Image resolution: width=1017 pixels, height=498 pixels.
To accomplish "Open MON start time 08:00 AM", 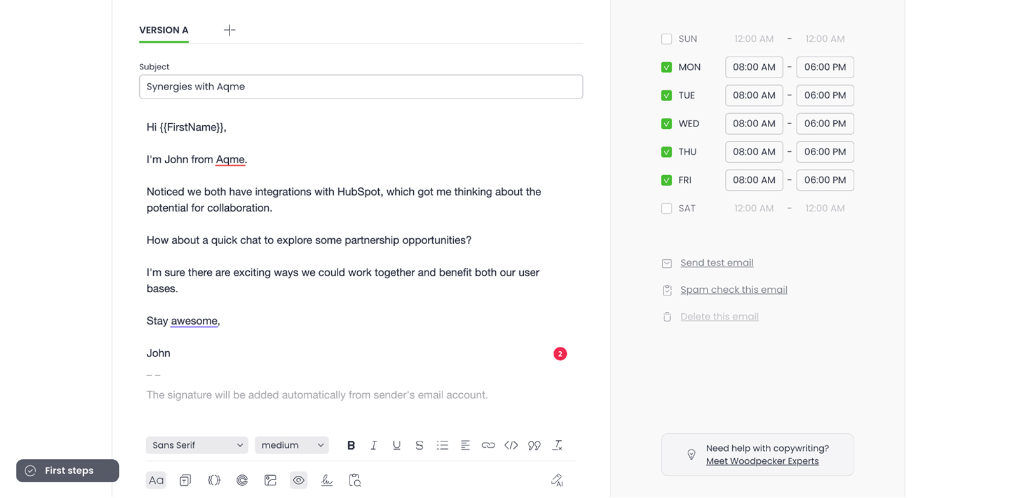I will pos(754,67).
